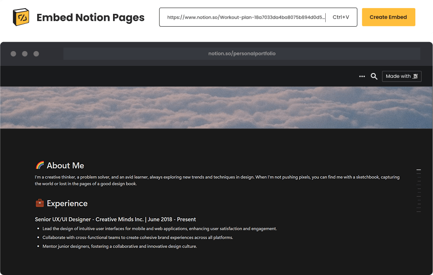This screenshot has width=433, height=275.
Task: Select the About Me heading
Action: click(65, 166)
